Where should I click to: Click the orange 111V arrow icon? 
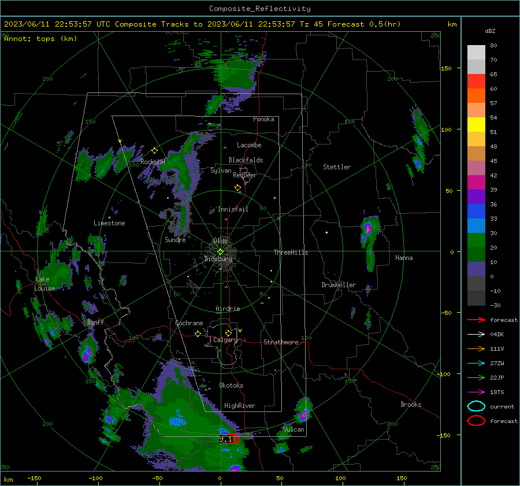476,348
